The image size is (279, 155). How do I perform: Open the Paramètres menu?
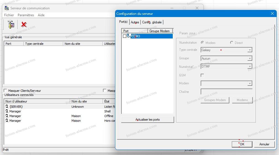[x=26, y=15]
